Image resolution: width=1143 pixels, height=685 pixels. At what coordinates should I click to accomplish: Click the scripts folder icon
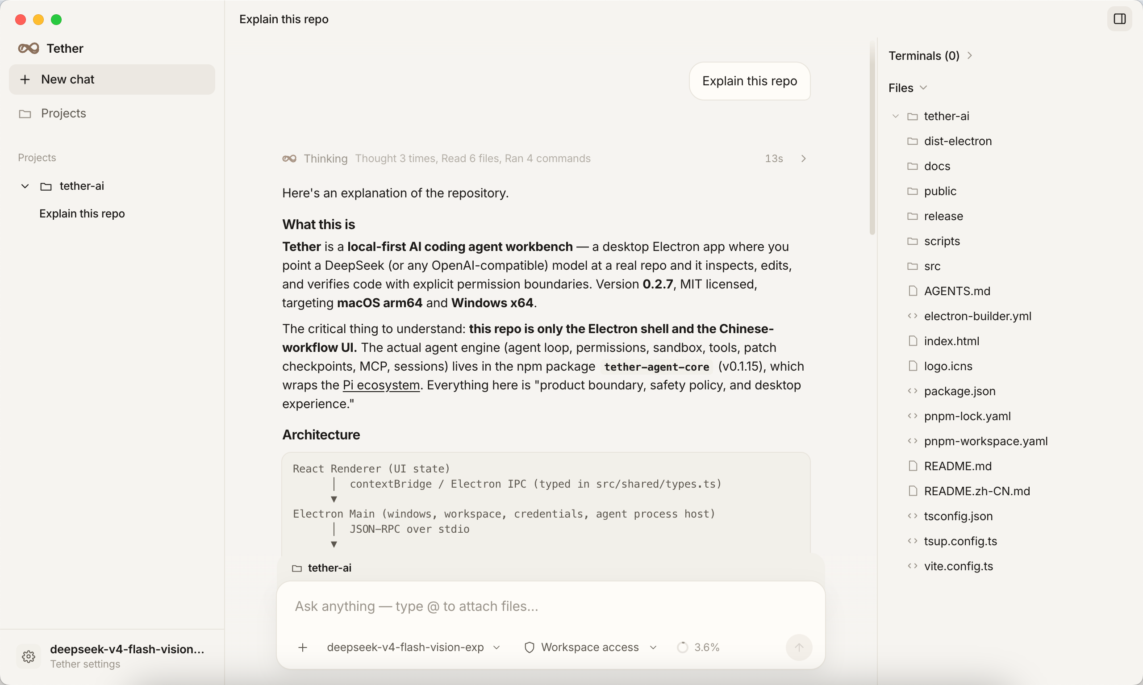pos(912,241)
